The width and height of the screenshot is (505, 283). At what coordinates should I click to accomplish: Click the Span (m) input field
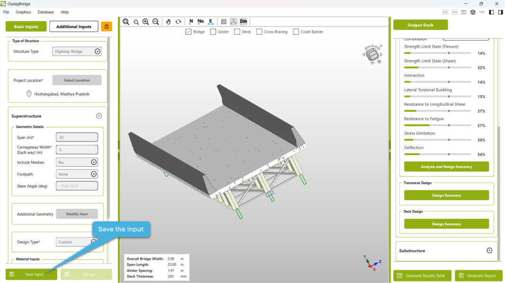click(77, 137)
